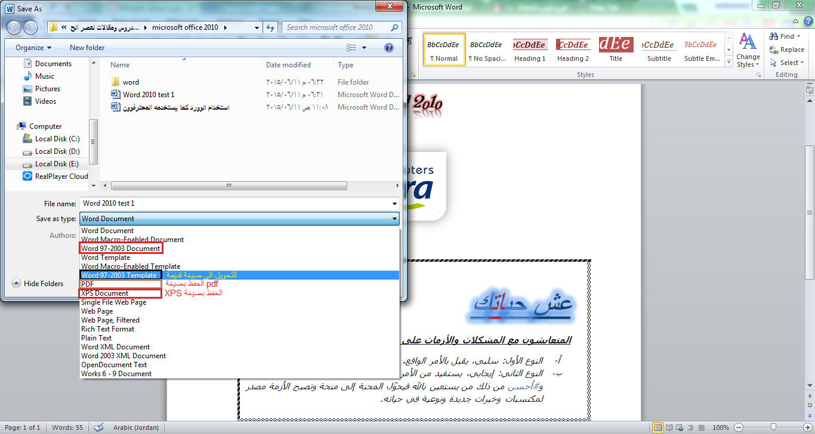Click New folder button

[x=87, y=48]
